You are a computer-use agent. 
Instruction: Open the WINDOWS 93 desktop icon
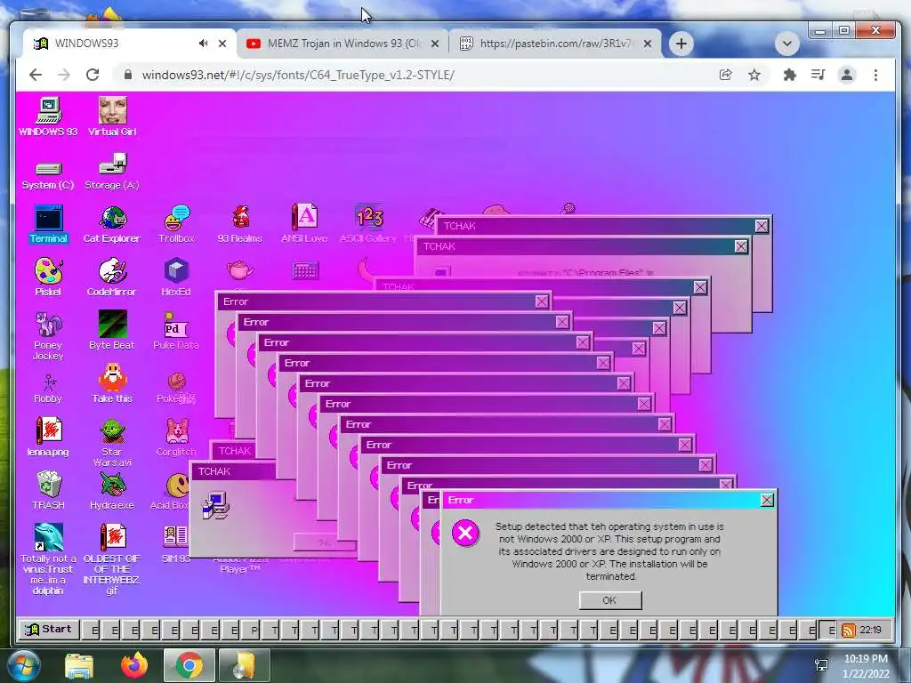[49, 117]
